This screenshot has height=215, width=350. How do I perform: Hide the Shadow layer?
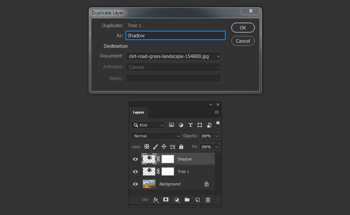coord(135,159)
